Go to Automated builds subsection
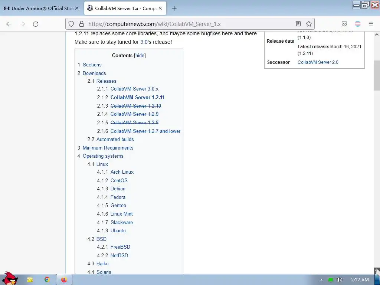Image resolution: width=380 pixels, height=285 pixels. tap(115, 139)
